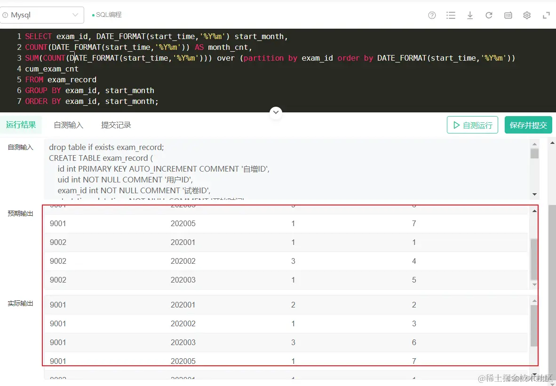Click code line 7 ORDER BY exam_id, start_month

point(92,102)
